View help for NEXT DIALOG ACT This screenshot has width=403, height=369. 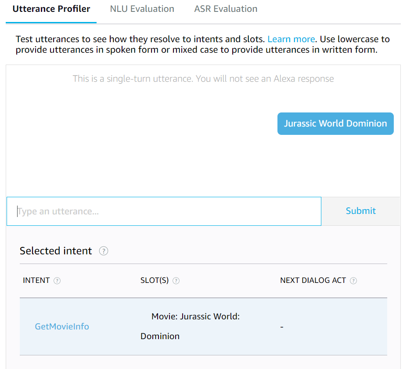(354, 280)
